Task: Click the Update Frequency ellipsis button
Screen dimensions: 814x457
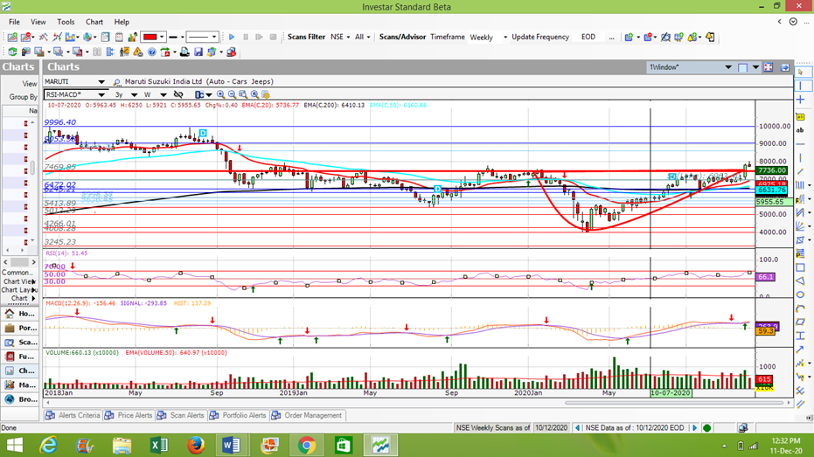Action: click(611, 37)
